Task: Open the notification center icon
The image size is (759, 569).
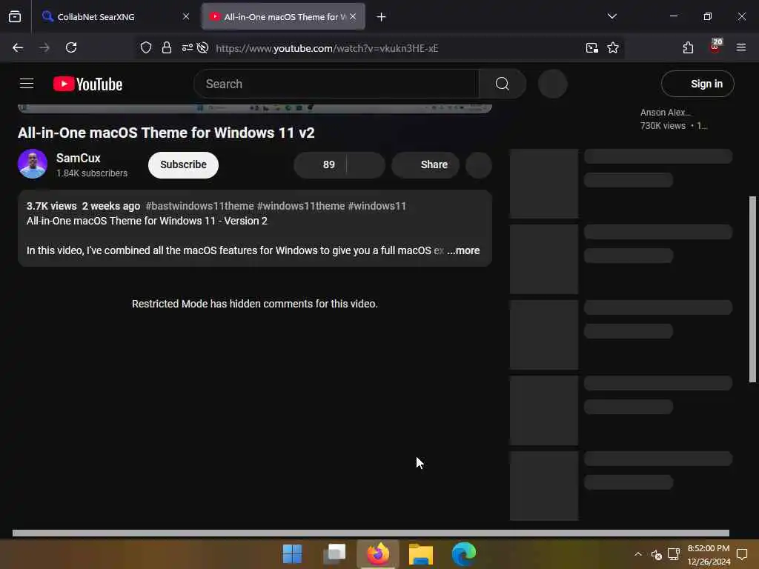Action: click(742, 554)
